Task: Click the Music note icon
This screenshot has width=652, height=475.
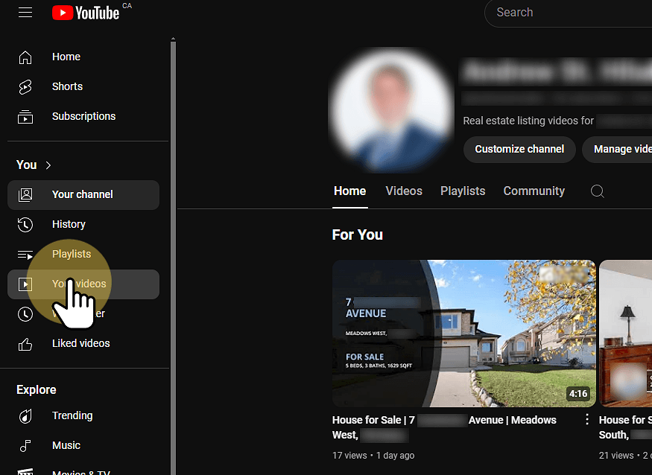Action: click(25, 446)
